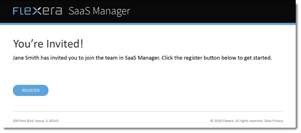
Task: Click the name Jane Smith in message
Action: [x=26, y=58]
